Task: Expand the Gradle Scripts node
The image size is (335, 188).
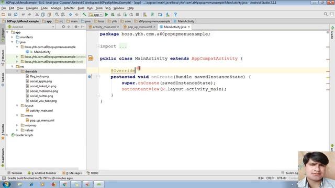Action: 7,135
